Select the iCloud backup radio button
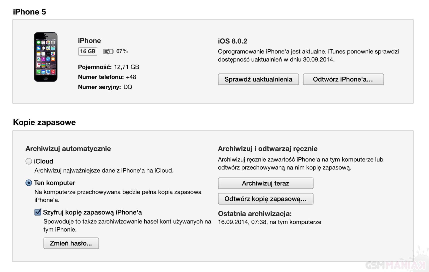Image resolution: width=429 pixels, height=272 pixels. coord(29,161)
